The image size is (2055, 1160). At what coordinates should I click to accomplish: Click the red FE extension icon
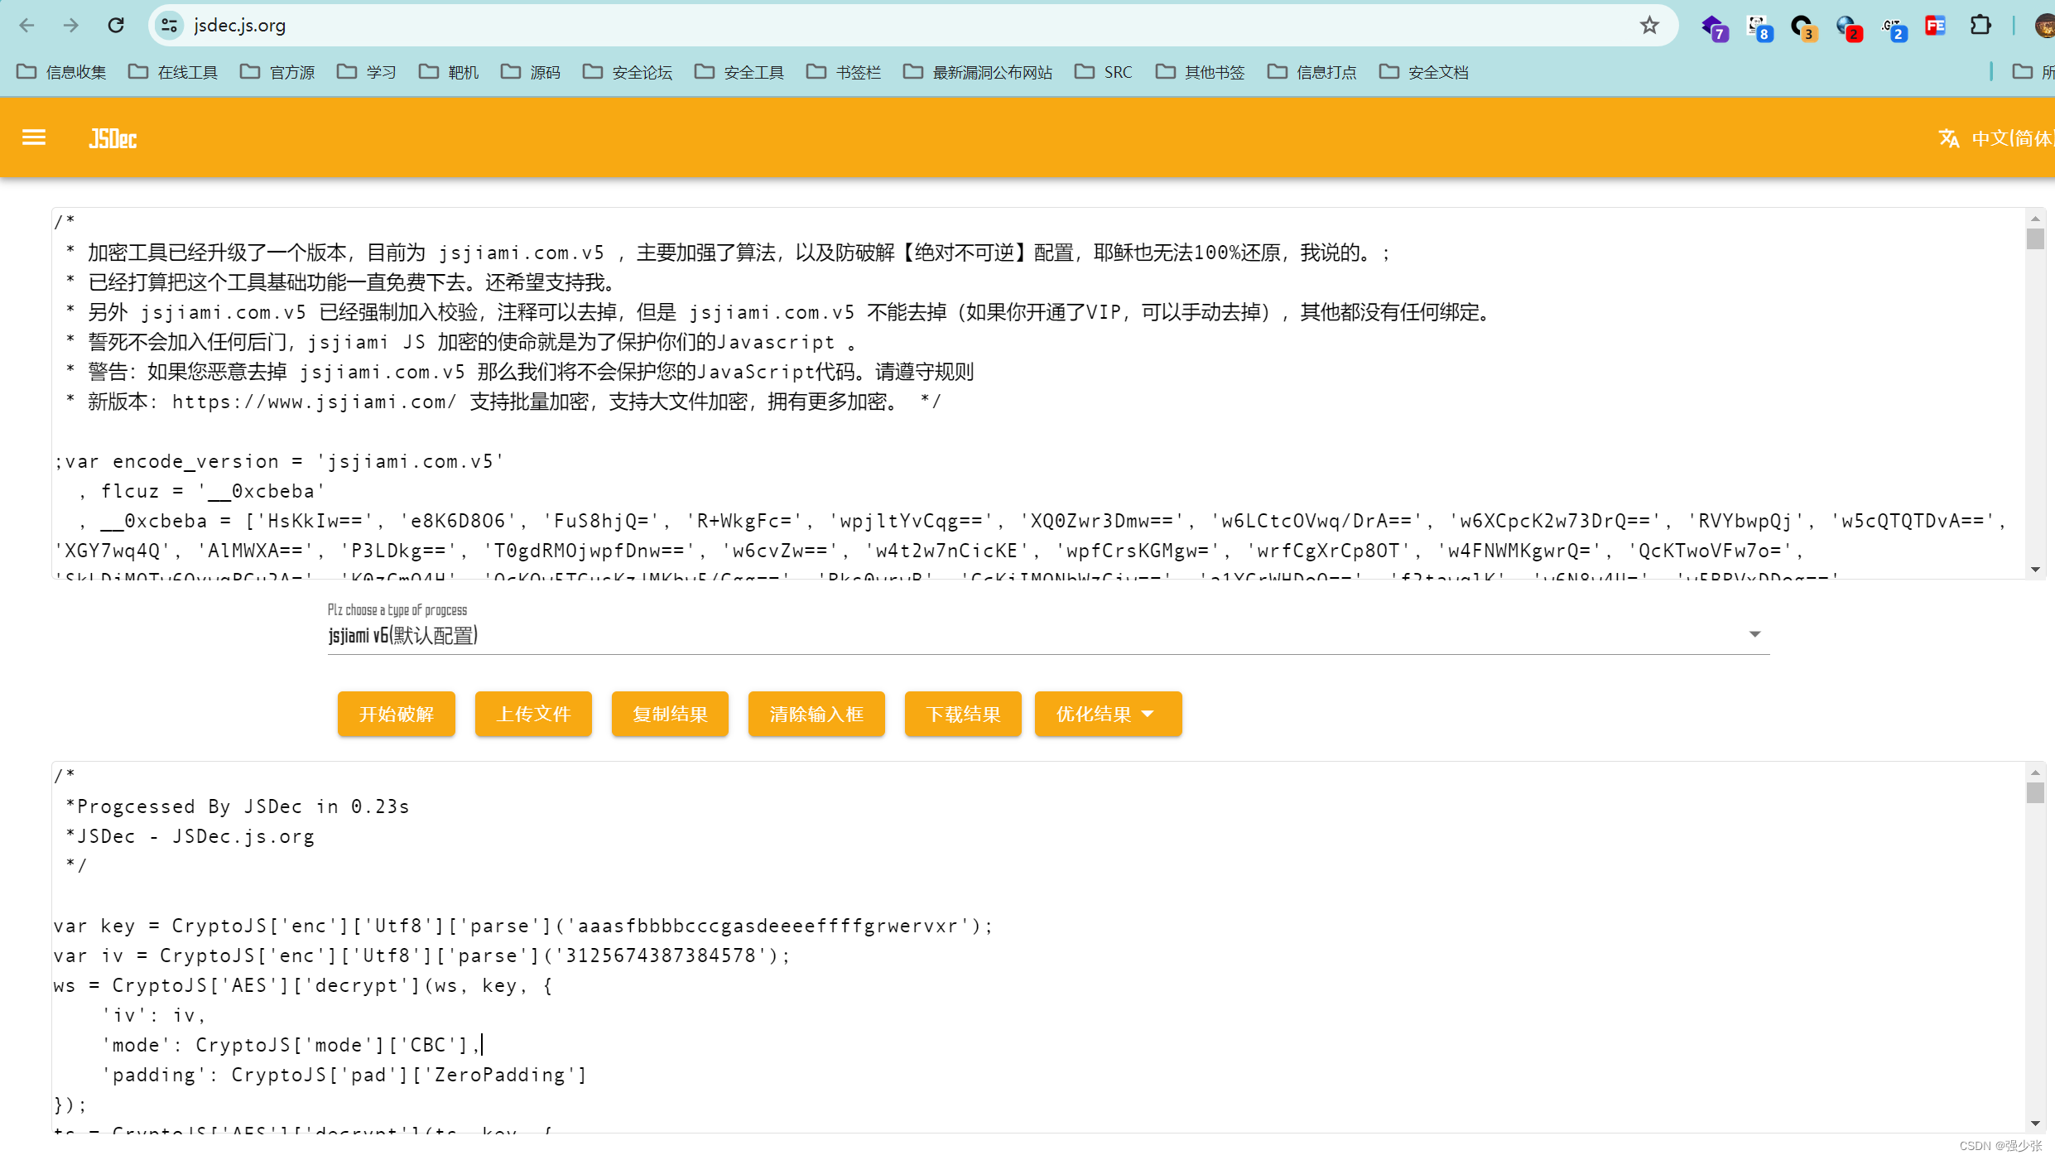click(1935, 26)
